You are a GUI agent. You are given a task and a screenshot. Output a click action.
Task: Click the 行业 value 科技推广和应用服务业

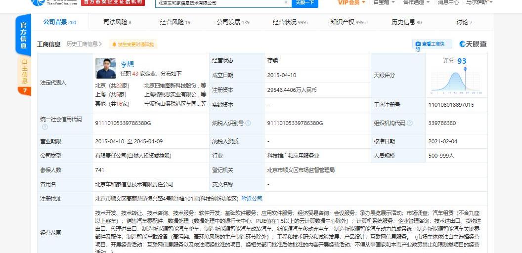tap(293, 156)
